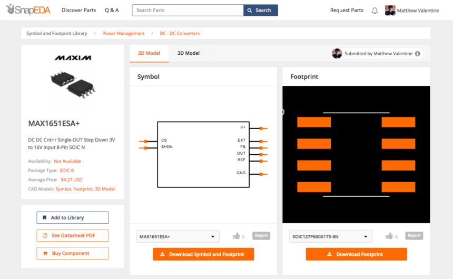Open Matthew Valentine profile avatar
This screenshot has height=279, width=453.
coord(390,11)
